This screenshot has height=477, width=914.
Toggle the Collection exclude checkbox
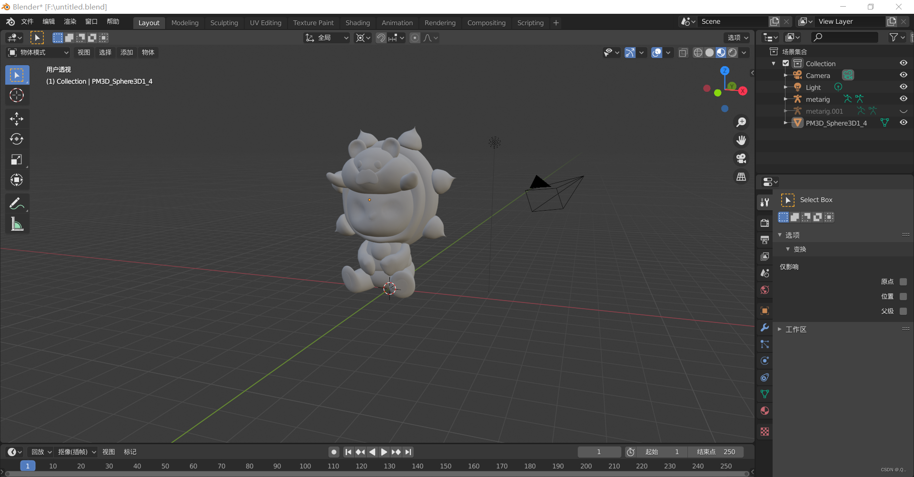(x=786, y=63)
